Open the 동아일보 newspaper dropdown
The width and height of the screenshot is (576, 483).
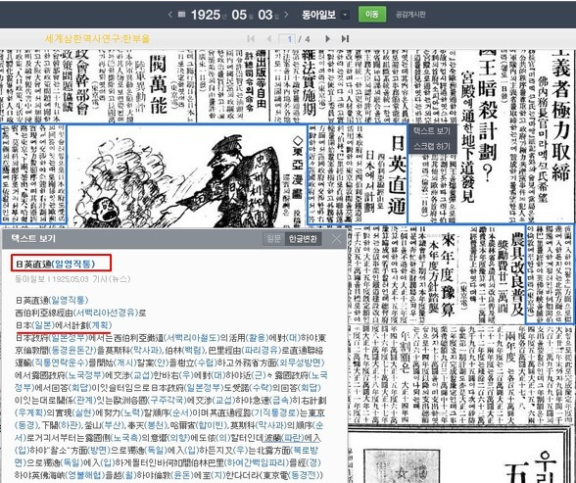(x=345, y=15)
